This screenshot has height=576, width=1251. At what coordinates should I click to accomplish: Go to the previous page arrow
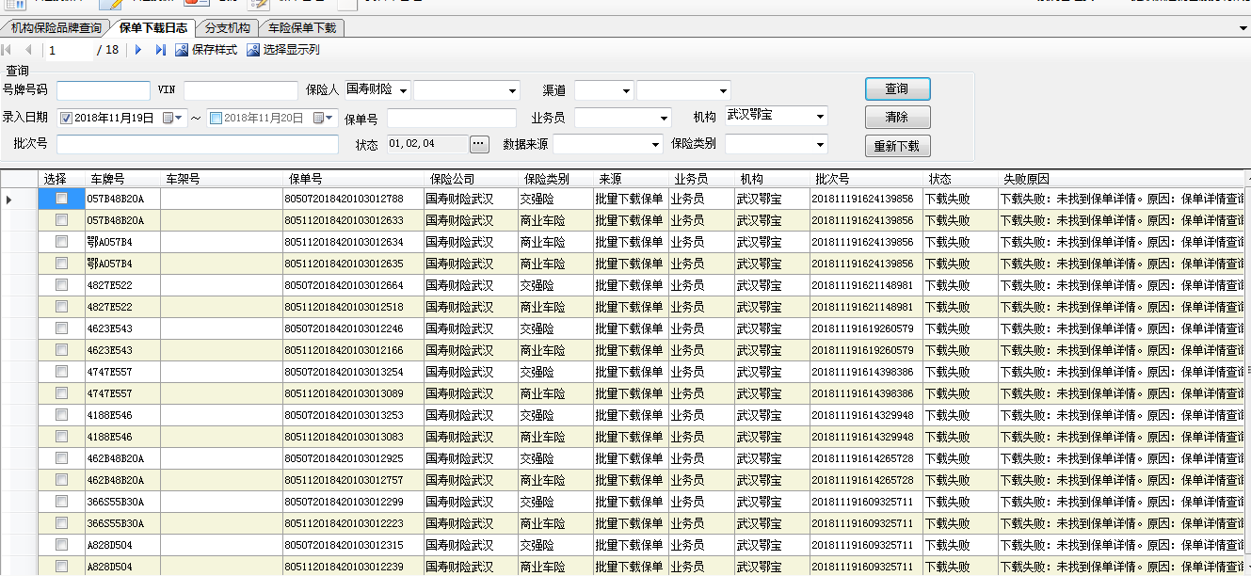click(x=28, y=50)
